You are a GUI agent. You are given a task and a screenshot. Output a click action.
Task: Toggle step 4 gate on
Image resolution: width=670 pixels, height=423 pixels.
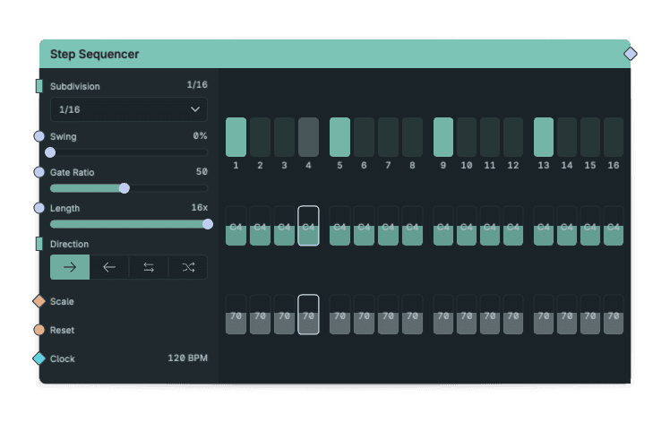pyautogui.click(x=308, y=137)
